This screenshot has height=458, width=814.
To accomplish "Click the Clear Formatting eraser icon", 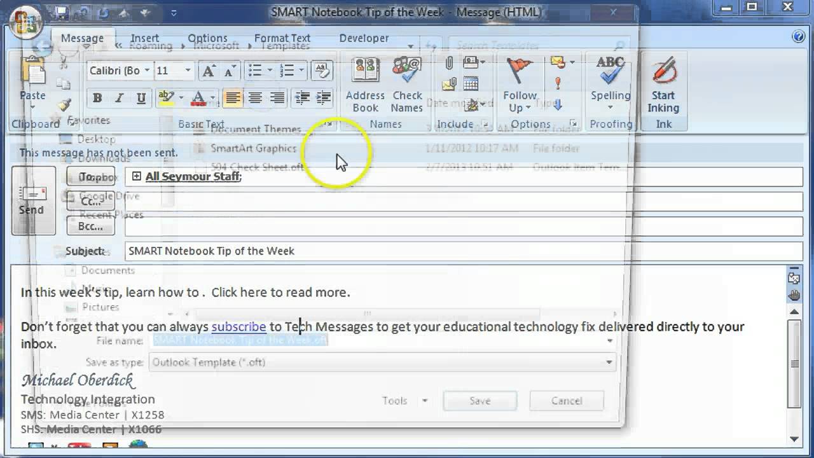I will (x=322, y=71).
